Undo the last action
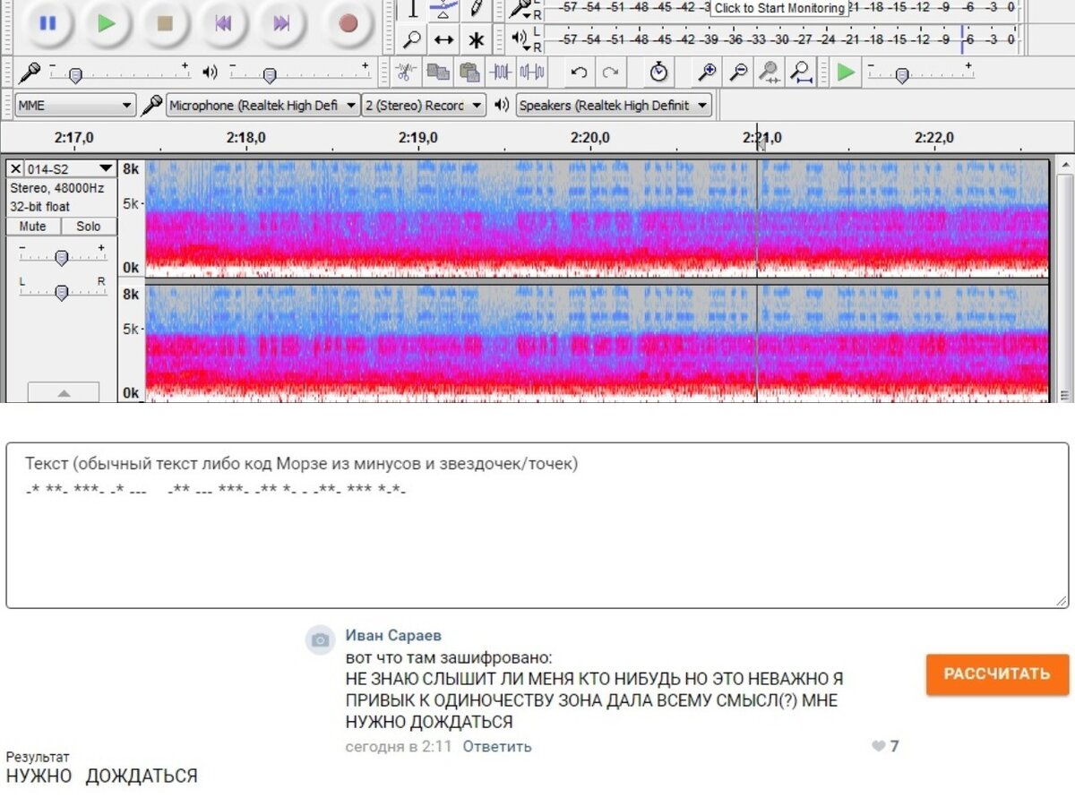The height and width of the screenshot is (806, 1075). click(x=580, y=72)
